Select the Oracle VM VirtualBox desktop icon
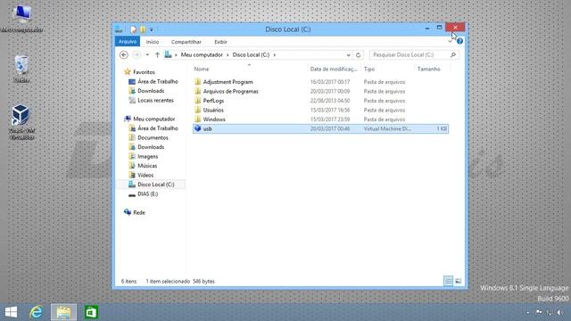 pyautogui.click(x=21, y=122)
